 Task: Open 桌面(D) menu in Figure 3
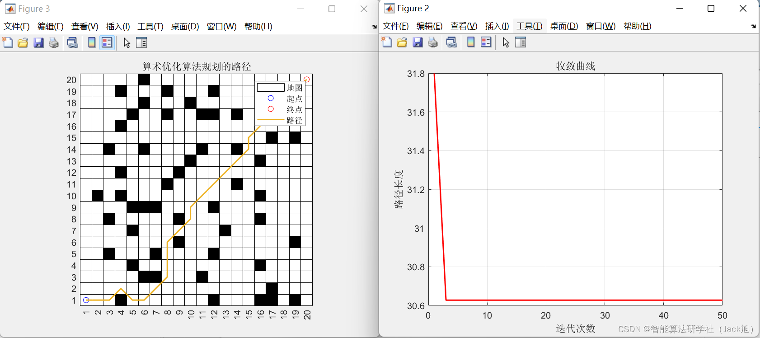click(185, 27)
